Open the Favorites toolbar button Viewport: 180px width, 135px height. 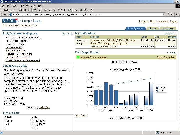click(50, 10)
